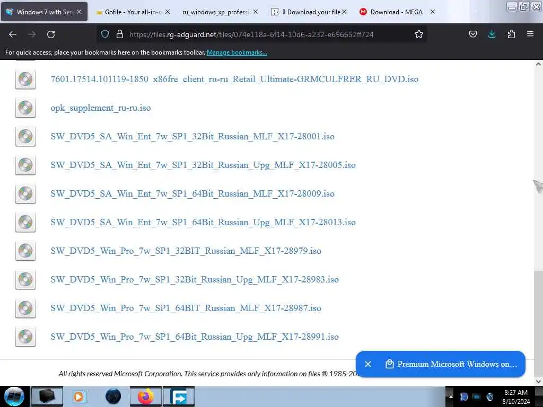Bookmark this page with star icon
Viewport: 543px width, 407px height.
(419, 34)
